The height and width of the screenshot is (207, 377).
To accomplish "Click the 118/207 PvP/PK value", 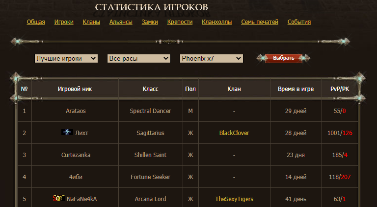I will click(x=340, y=177).
